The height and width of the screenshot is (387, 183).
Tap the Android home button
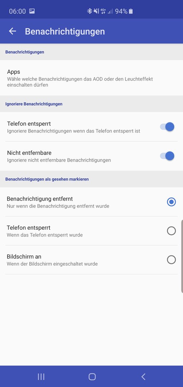pos(92,377)
